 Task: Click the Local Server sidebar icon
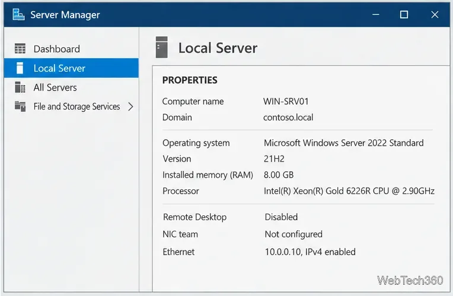click(x=20, y=68)
